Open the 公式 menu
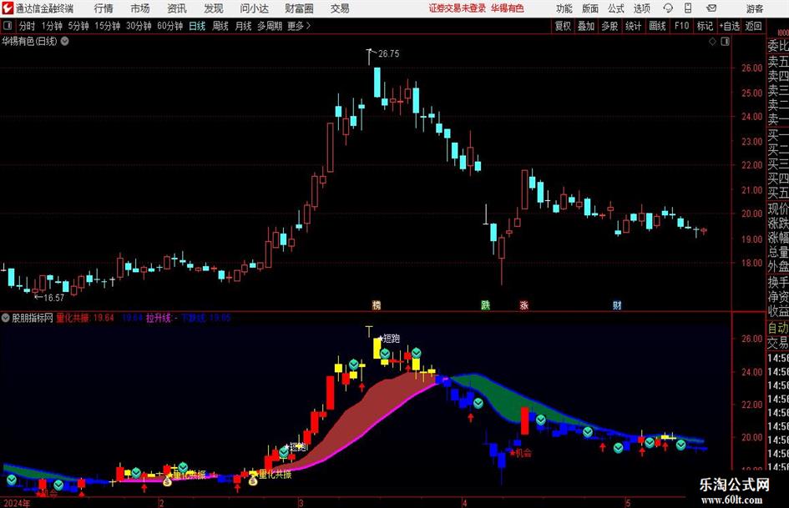 coord(615,8)
